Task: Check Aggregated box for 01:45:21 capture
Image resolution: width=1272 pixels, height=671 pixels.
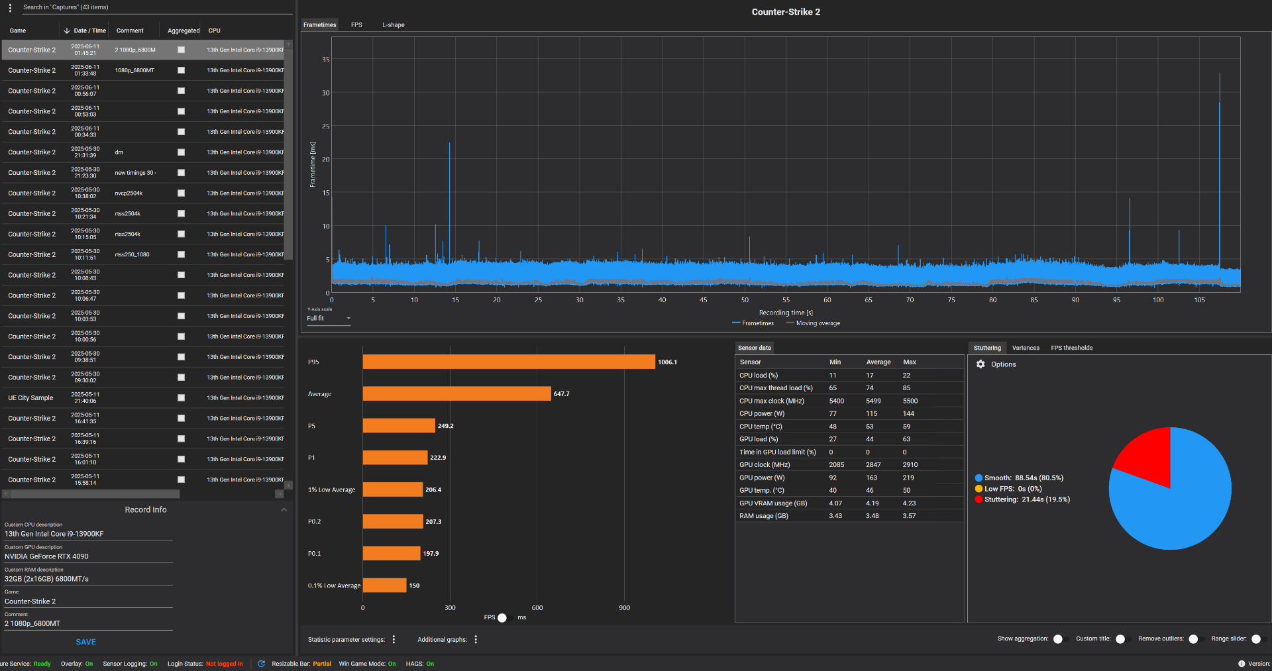Action: (x=181, y=50)
